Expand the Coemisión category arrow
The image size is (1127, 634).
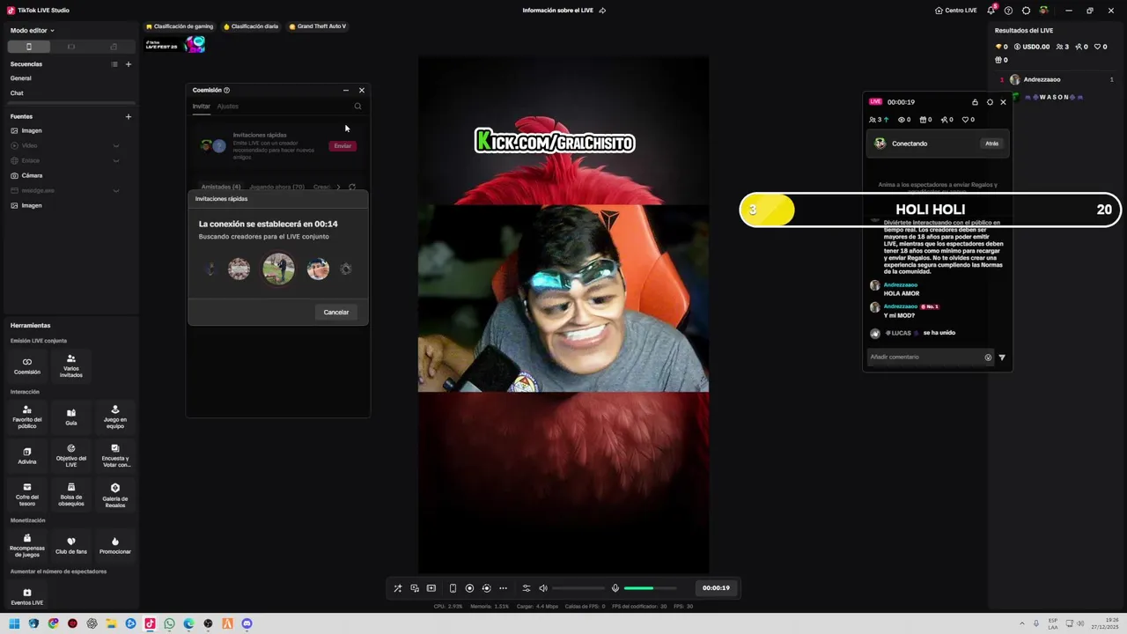coord(338,187)
